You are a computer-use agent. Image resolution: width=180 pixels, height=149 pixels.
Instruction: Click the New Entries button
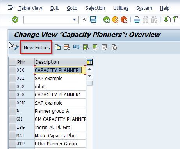37,47
